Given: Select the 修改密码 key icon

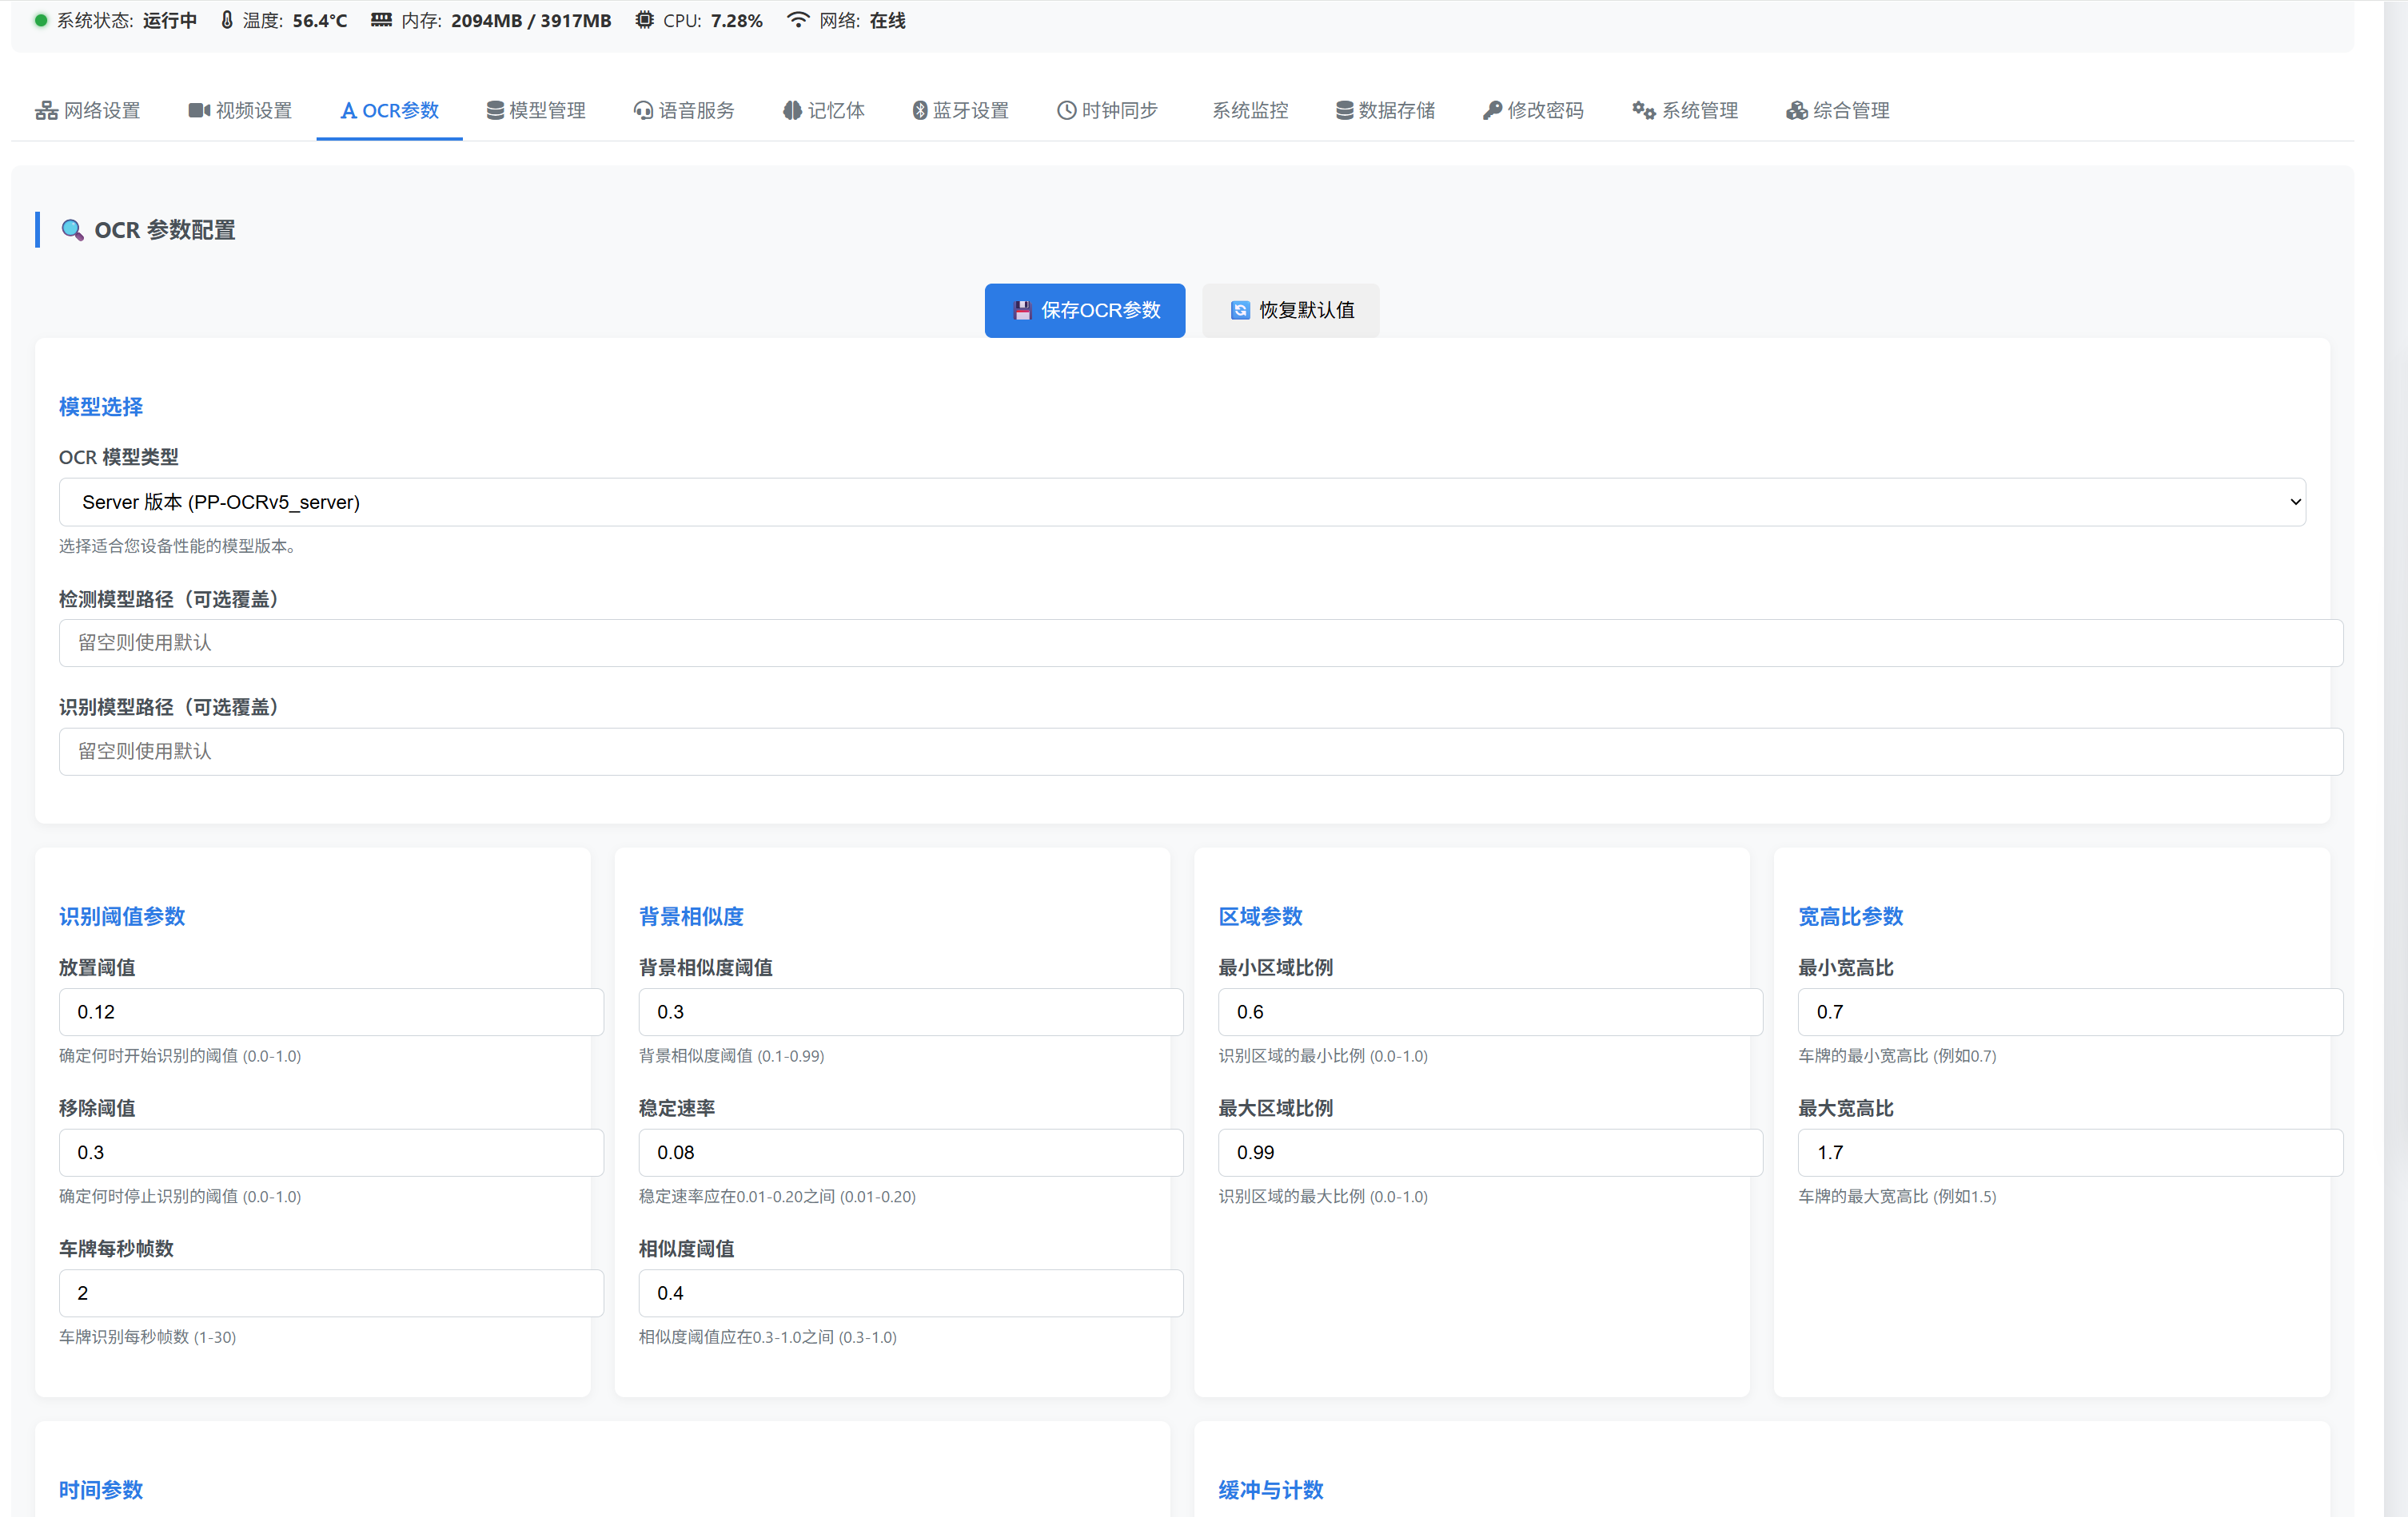Looking at the screenshot, I should coord(1490,110).
